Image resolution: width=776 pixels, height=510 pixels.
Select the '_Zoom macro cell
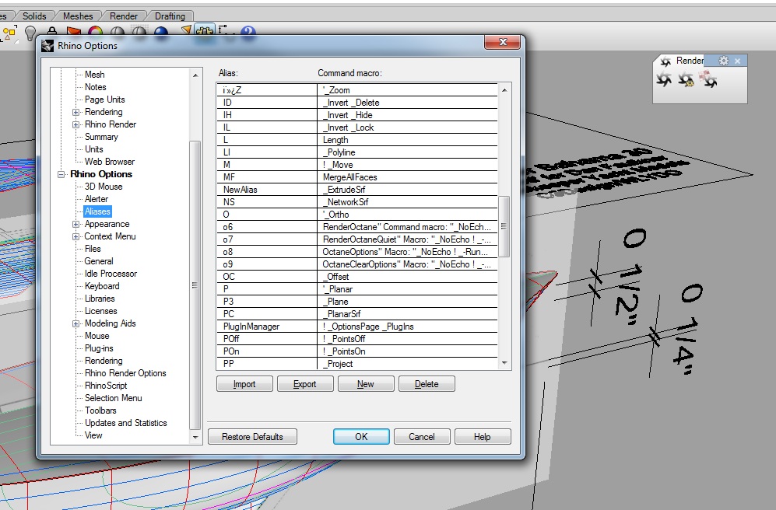[407, 90]
